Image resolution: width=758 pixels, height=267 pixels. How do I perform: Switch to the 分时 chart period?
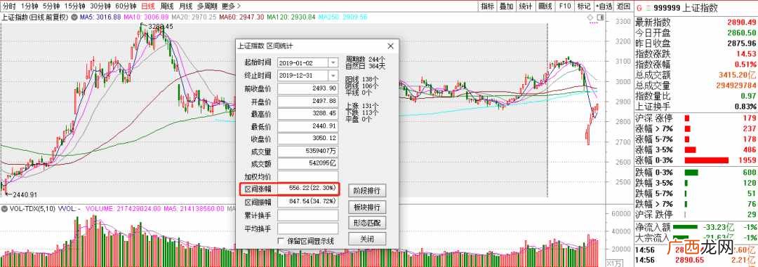point(9,6)
